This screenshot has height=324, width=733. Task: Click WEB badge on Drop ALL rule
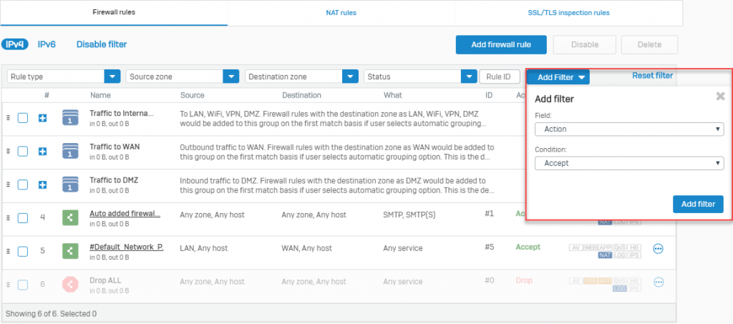click(x=591, y=281)
